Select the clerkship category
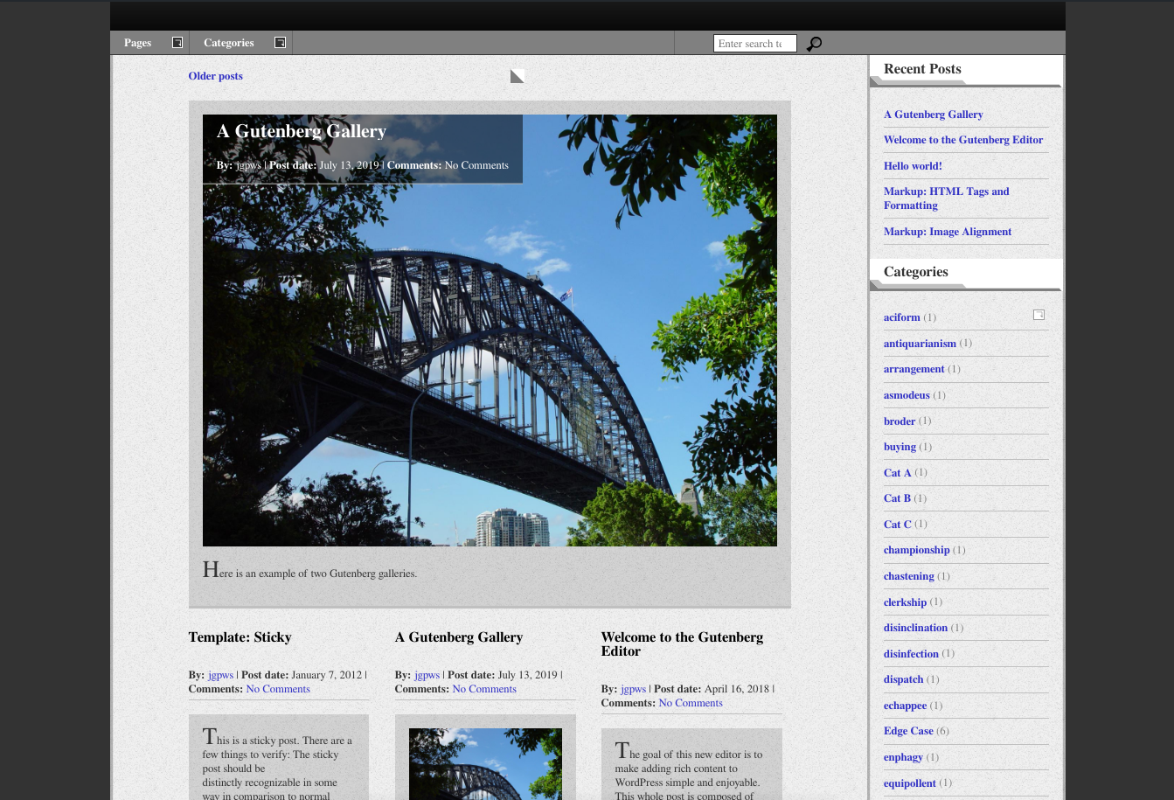The image size is (1174, 800). 905,602
